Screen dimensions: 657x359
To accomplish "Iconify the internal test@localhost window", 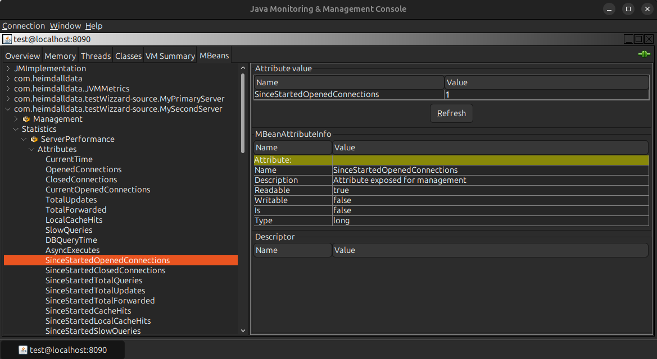I will pos(628,39).
